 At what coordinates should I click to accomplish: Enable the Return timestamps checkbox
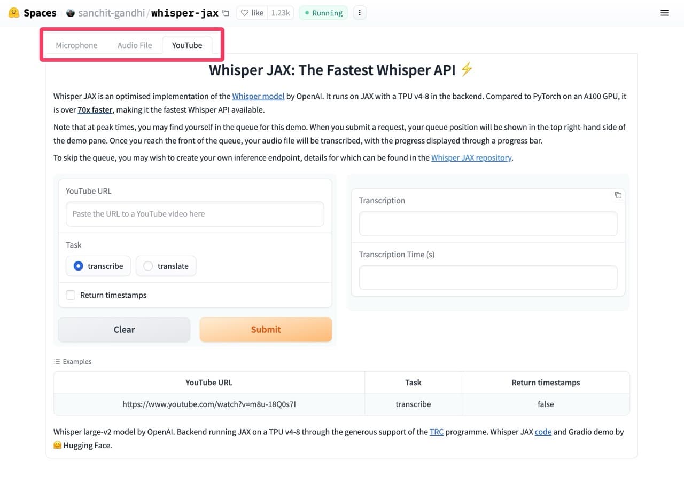click(x=71, y=295)
